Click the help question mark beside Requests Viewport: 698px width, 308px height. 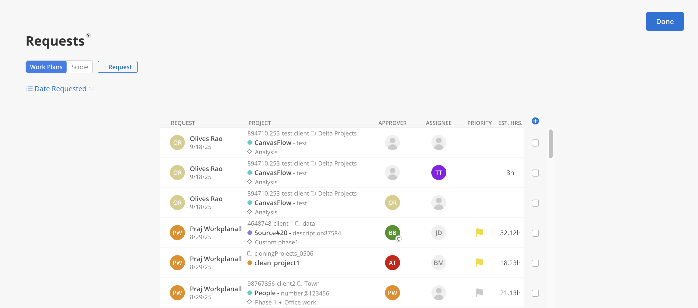coord(88,35)
